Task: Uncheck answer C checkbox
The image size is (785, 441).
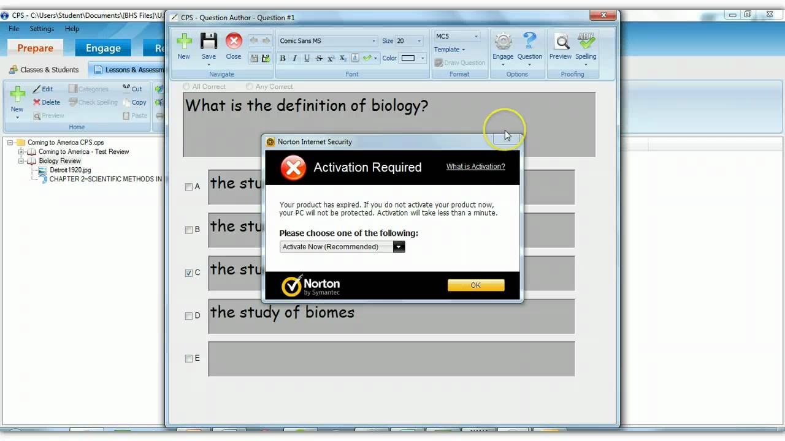Action: coord(189,273)
